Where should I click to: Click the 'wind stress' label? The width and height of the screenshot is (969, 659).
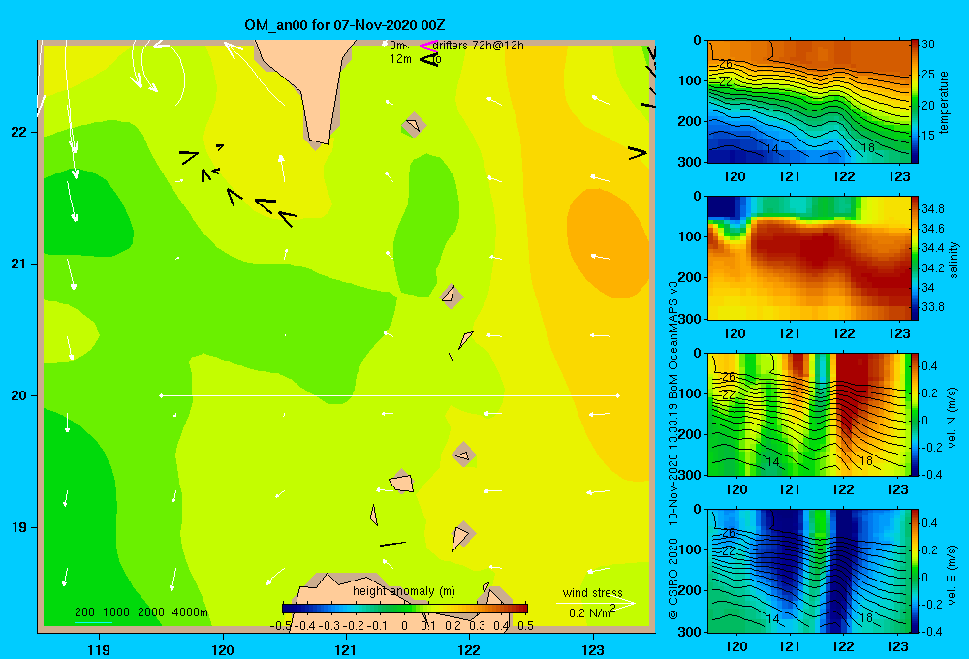pyautogui.click(x=593, y=593)
